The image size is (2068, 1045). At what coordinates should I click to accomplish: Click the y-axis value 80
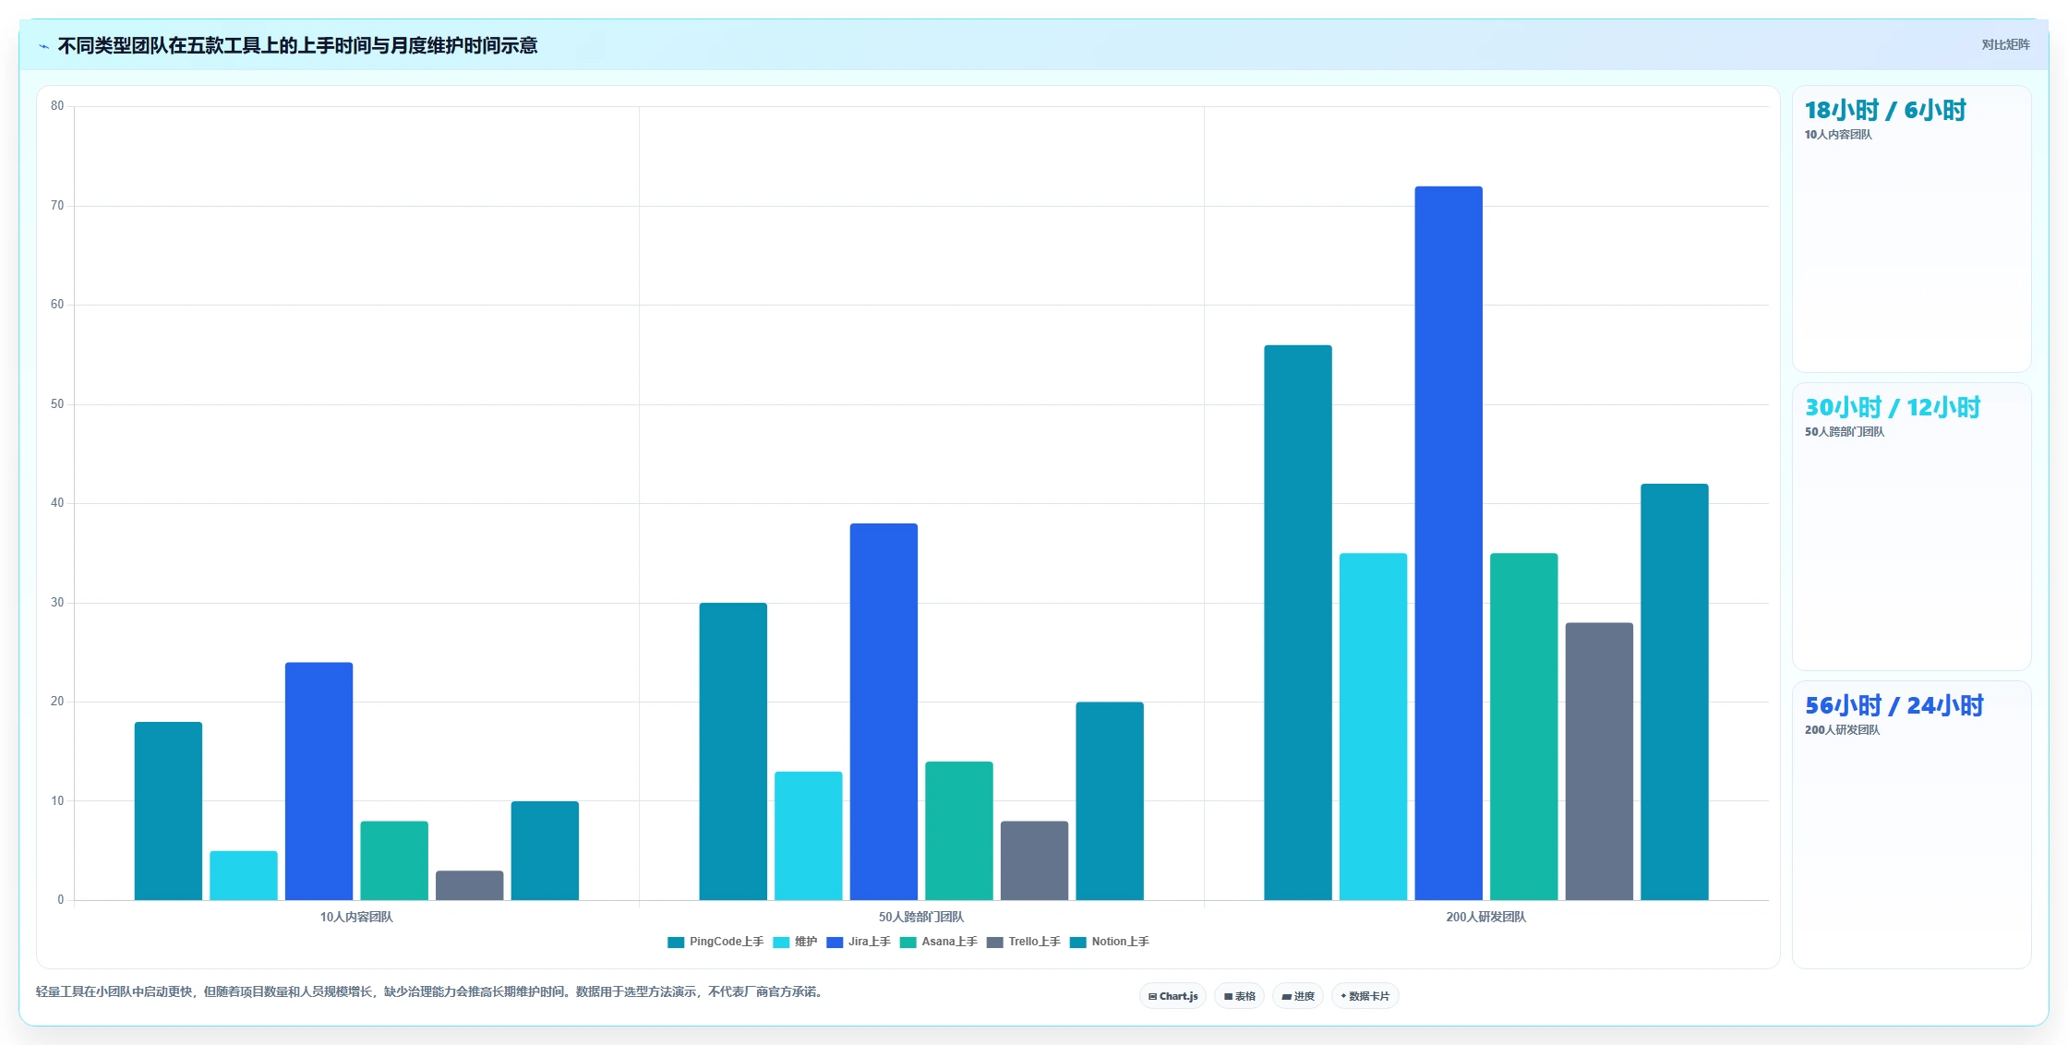[57, 106]
